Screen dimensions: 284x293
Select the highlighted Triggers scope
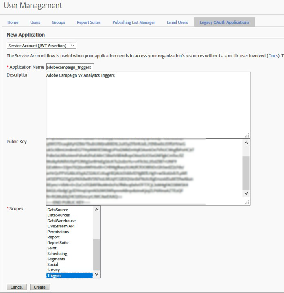tap(70, 276)
